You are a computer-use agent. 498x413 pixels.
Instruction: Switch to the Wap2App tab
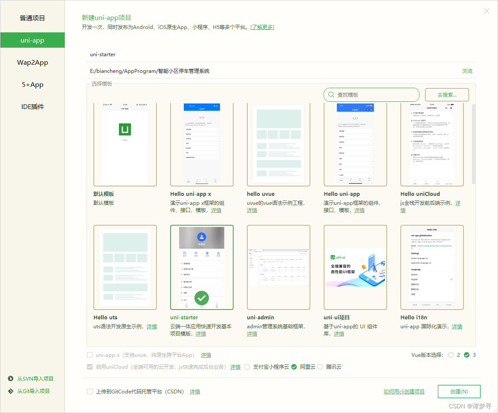[32, 63]
